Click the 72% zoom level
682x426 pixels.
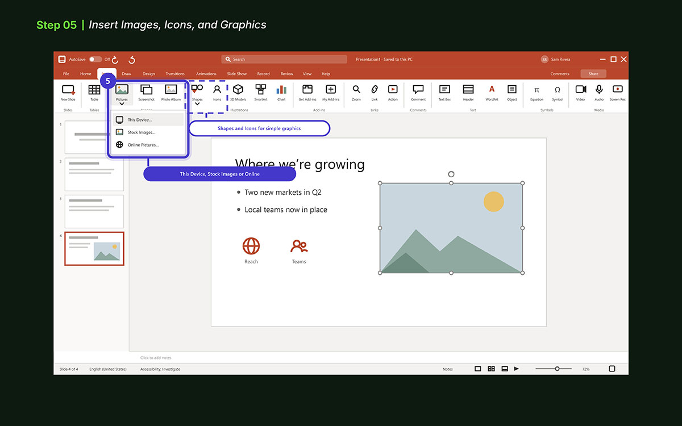pos(586,369)
